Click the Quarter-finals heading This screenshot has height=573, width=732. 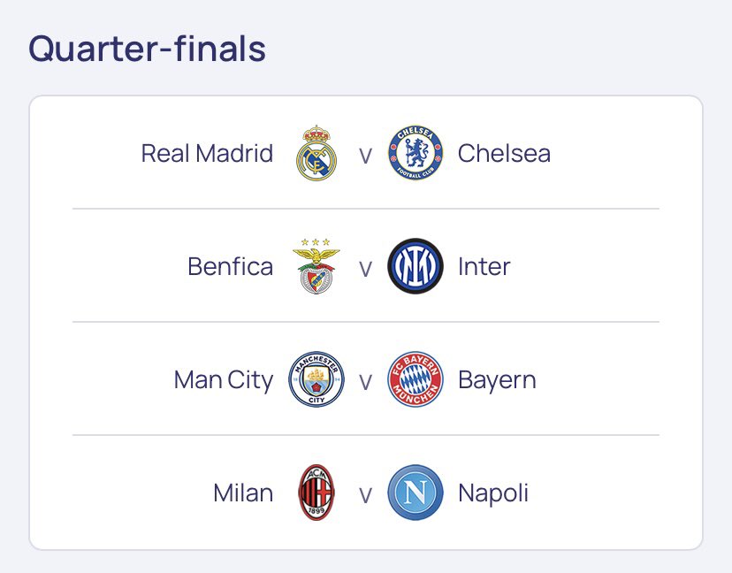(x=147, y=48)
